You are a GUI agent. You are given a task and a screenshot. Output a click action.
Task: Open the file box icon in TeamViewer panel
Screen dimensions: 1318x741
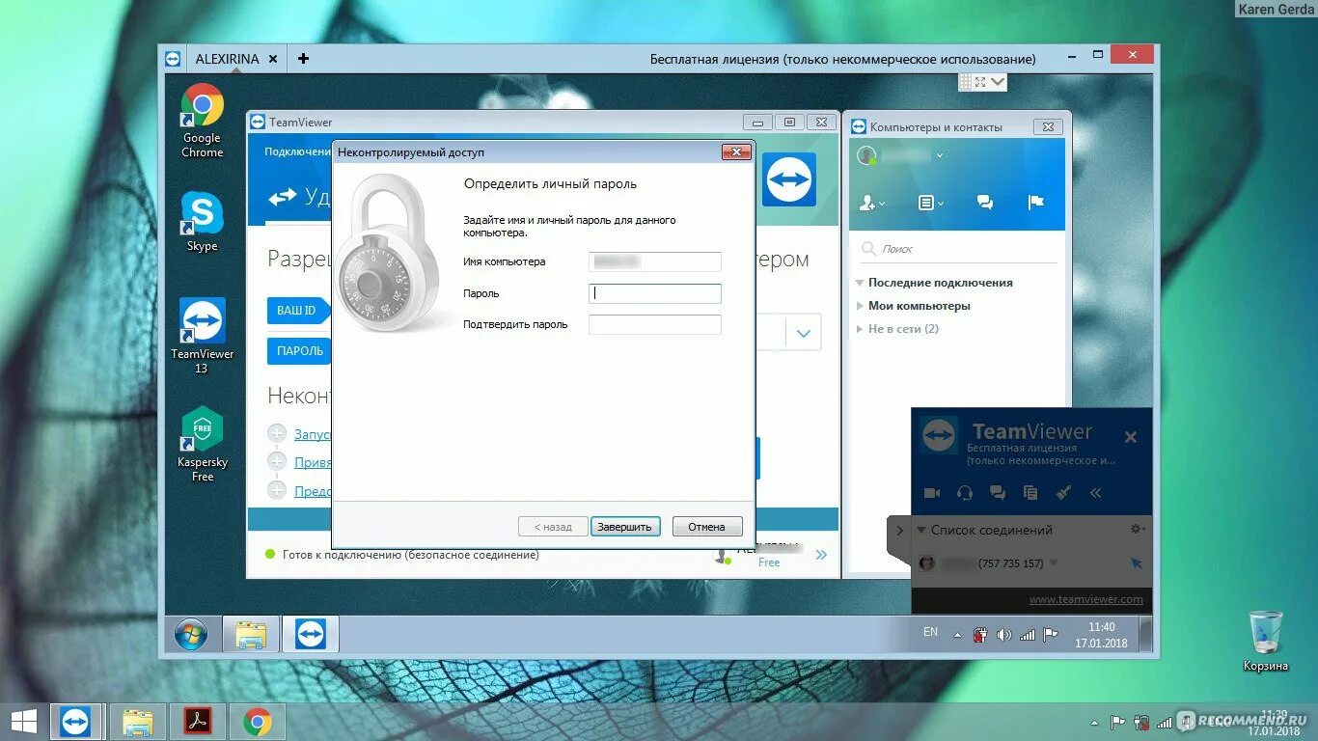tap(1030, 493)
